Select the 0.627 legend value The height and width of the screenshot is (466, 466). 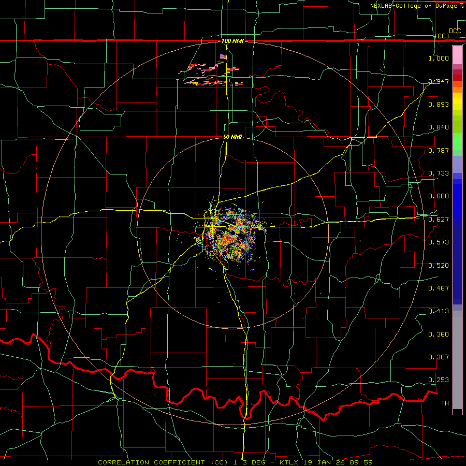(x=439, y=220)
